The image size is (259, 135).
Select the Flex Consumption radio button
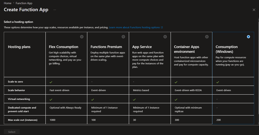click(82, 37)
